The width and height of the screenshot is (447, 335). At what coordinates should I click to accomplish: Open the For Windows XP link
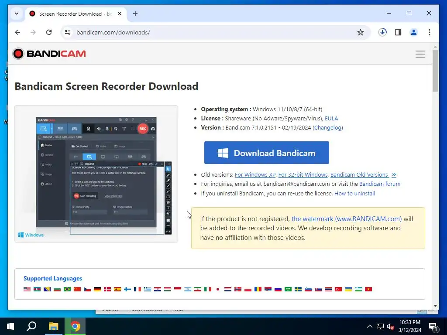point(255,174)
